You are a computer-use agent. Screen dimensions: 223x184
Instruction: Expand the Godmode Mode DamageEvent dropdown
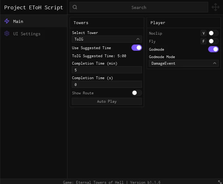coord(184,63)
